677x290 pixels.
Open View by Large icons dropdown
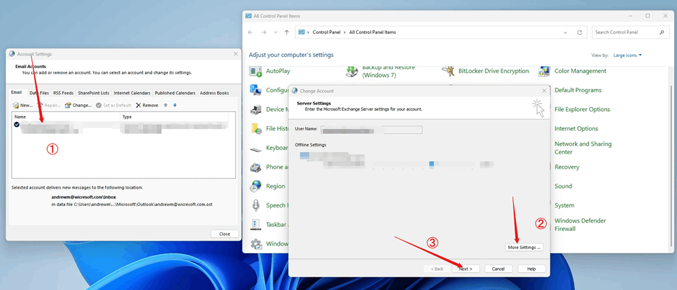click(627, 56)
